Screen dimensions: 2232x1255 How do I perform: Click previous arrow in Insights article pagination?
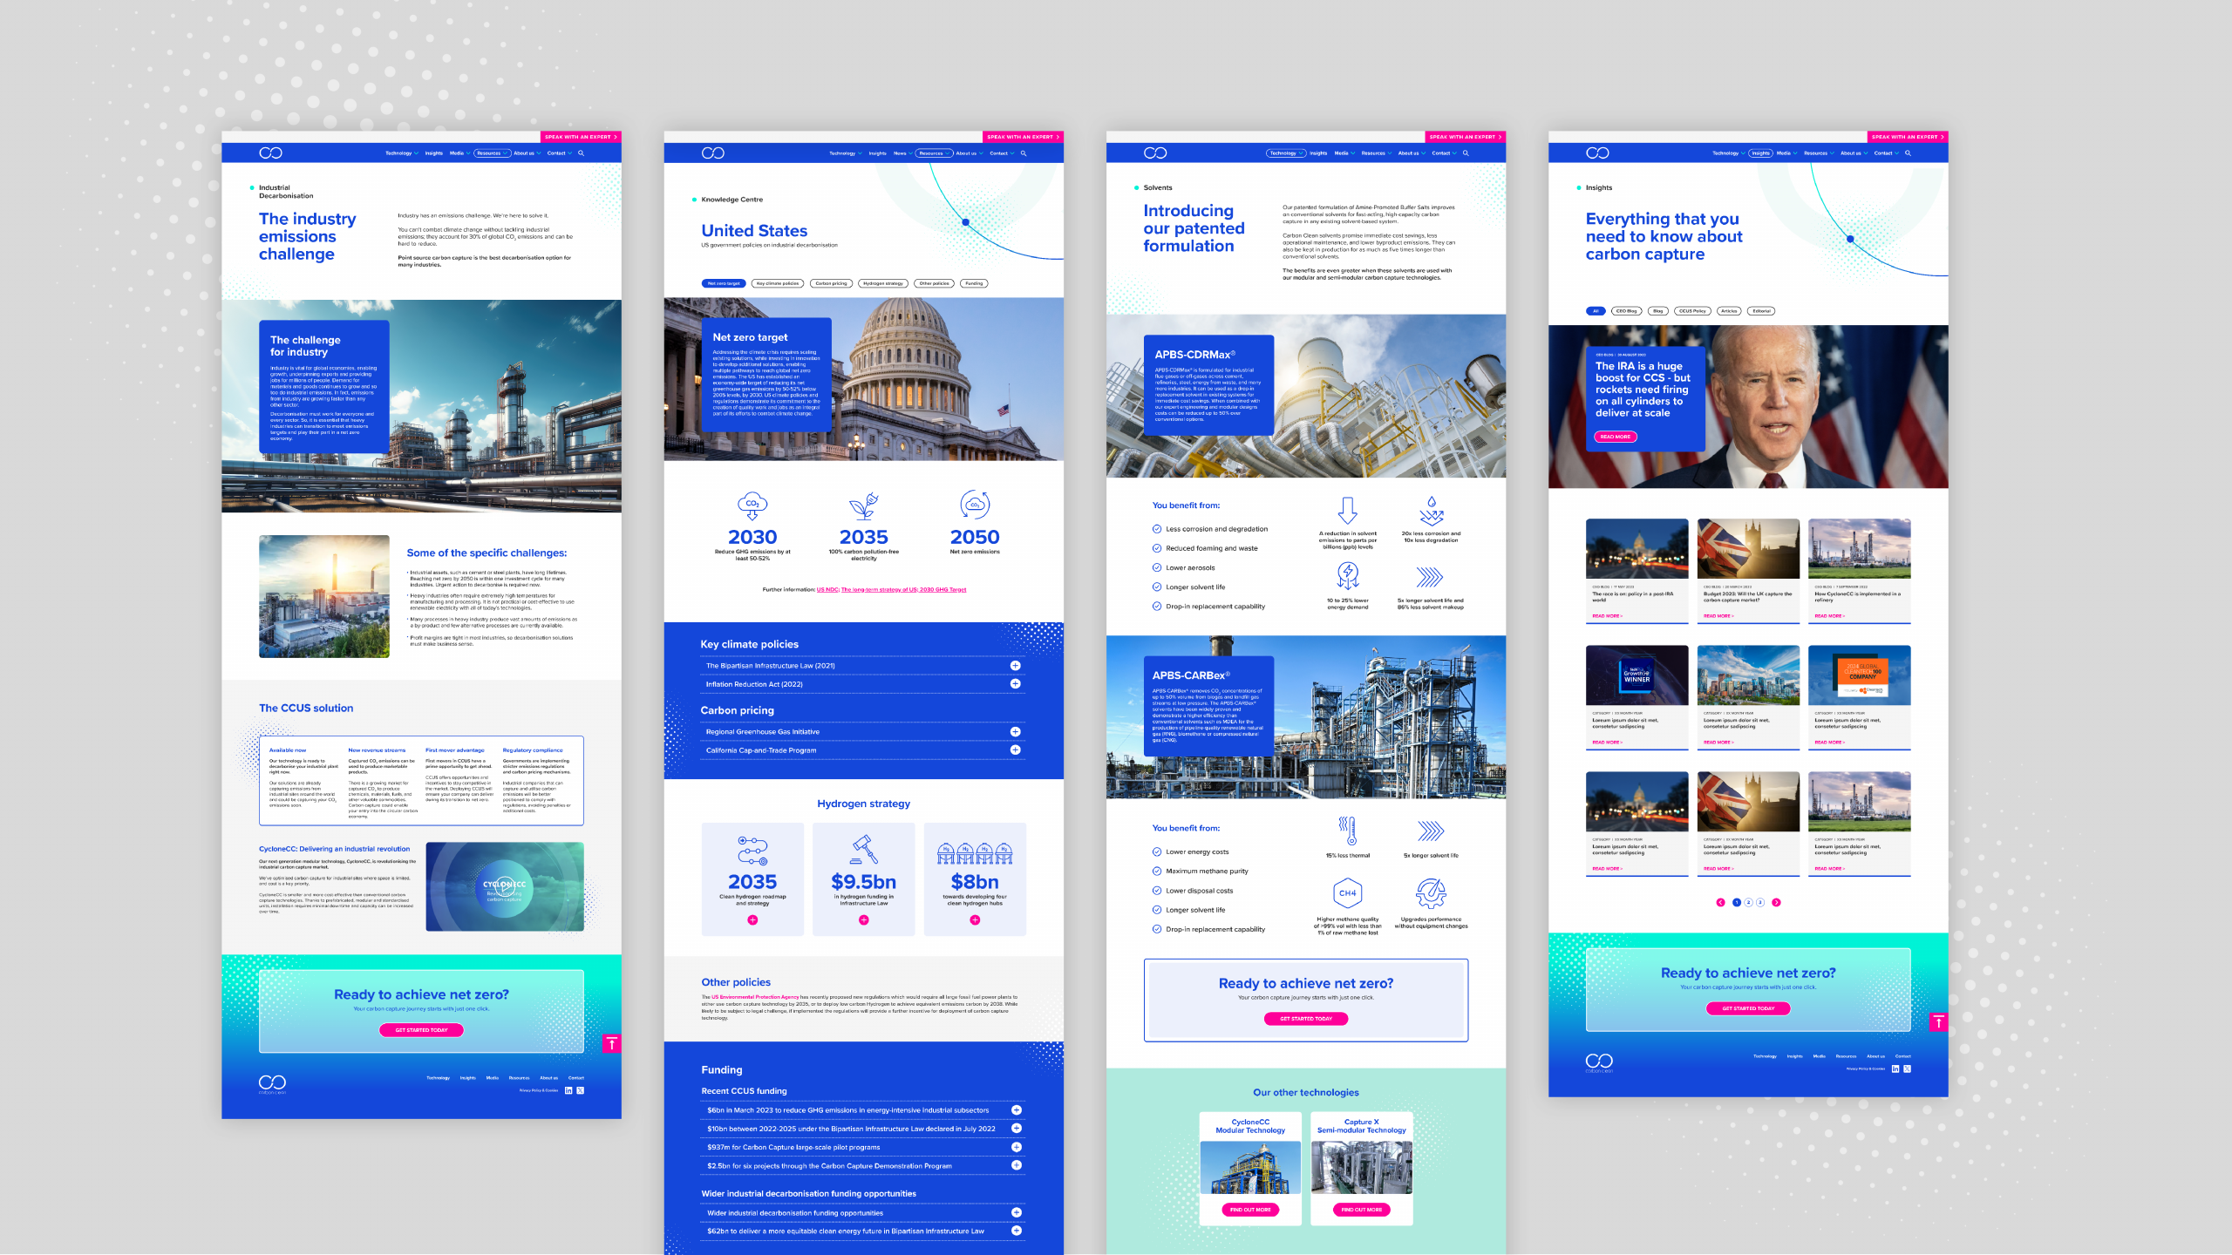(x=1720, y=903)
